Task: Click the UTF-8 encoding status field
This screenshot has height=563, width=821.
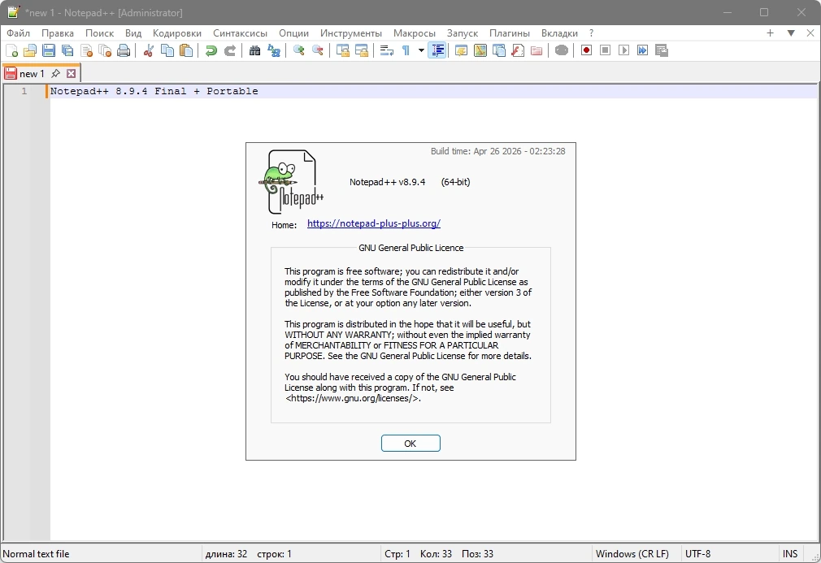Action: click(698, 553)
